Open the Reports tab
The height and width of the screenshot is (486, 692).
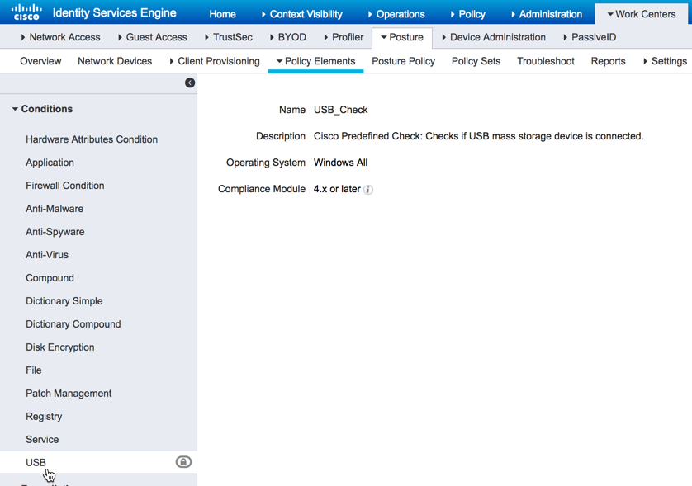[608, 61]
